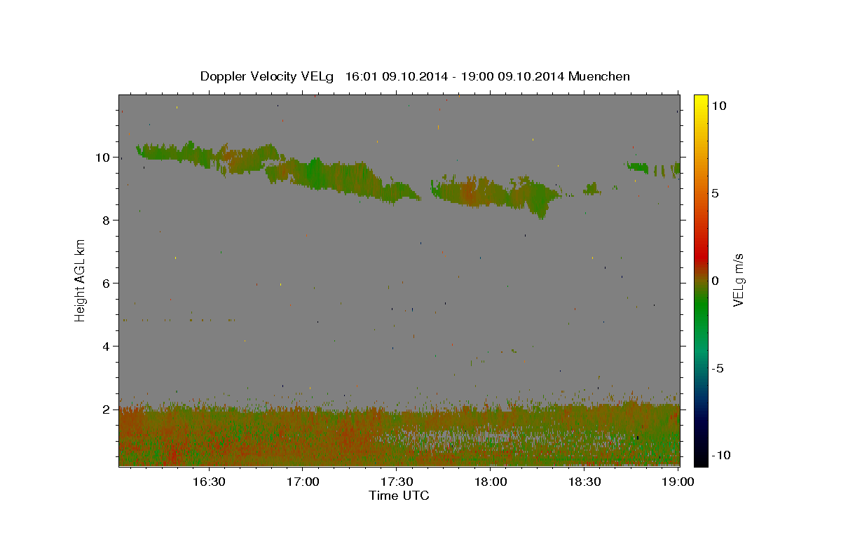Image resolution: width=841 pixels, height=560 pixels.
Task: Click the 17:00 time tick label
Action: [x=303, y=482]
